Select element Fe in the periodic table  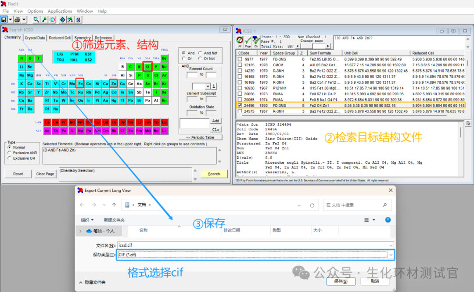tap(80, 84)
